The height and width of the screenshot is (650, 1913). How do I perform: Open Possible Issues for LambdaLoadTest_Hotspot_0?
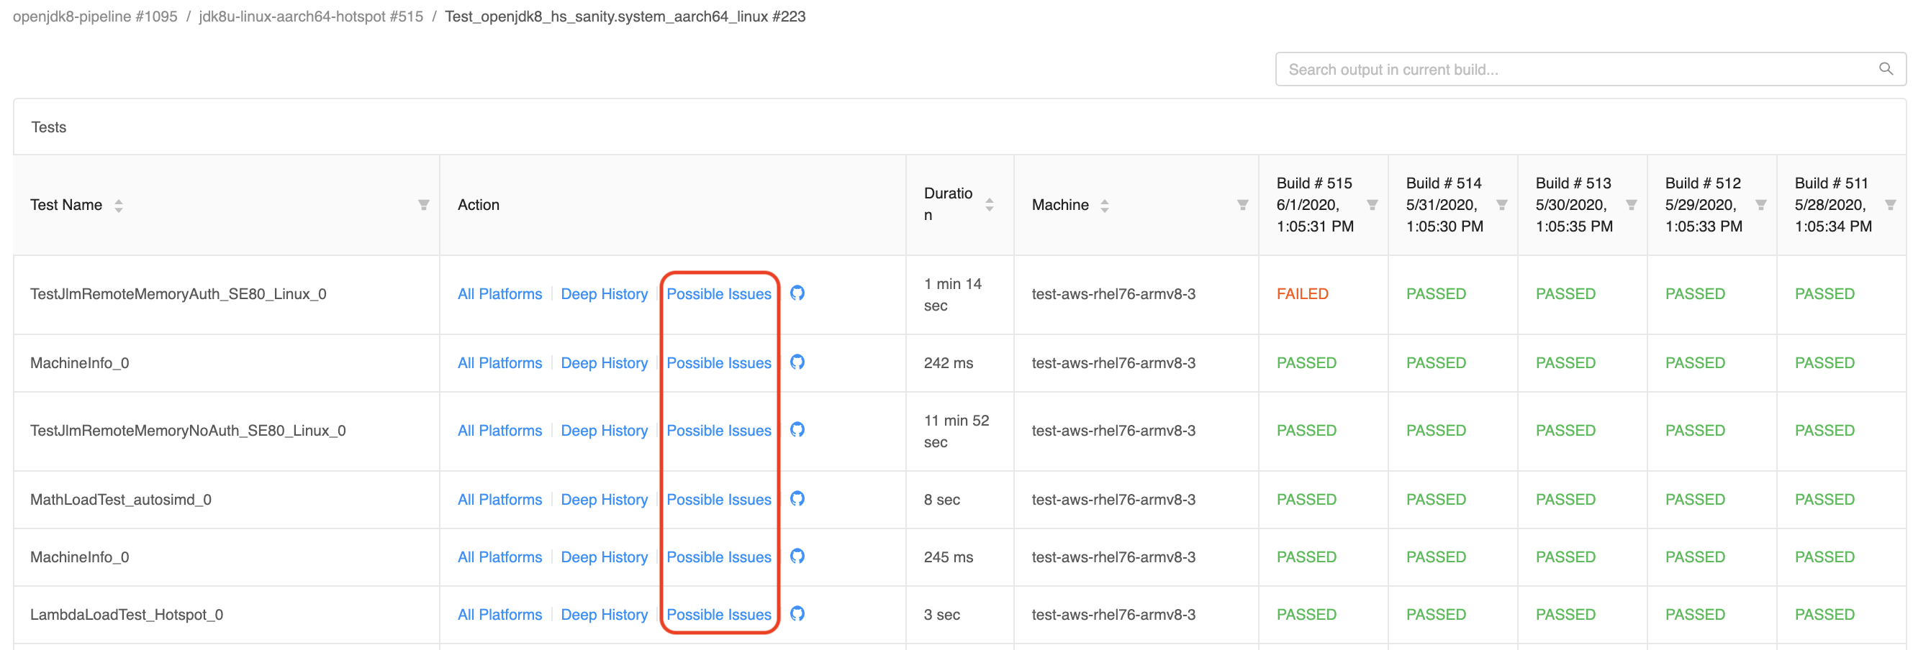[x=719, y=614]
